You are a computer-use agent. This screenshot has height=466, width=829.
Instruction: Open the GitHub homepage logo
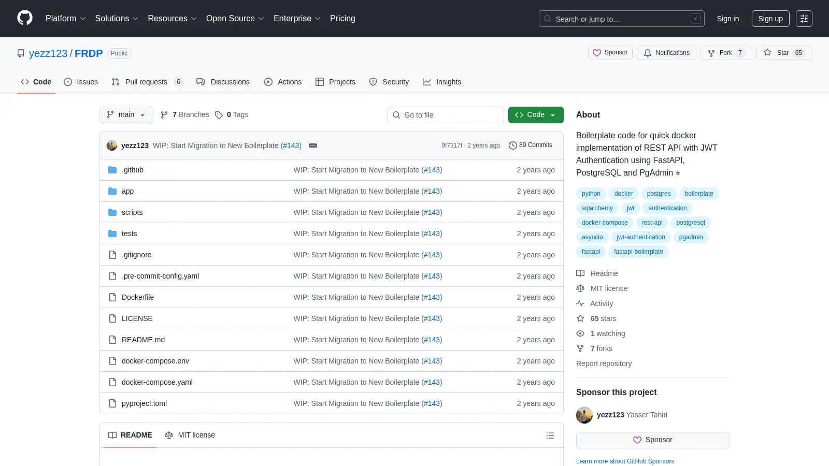click(x=25, y=18)
